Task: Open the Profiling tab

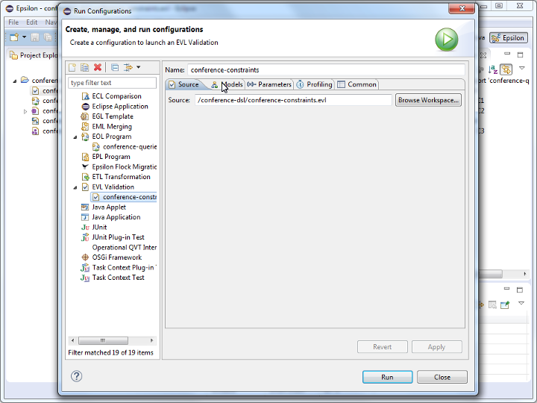Action: coord(314,84)
